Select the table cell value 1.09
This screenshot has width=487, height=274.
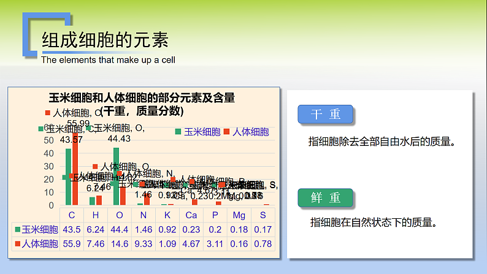click(167, 244)
